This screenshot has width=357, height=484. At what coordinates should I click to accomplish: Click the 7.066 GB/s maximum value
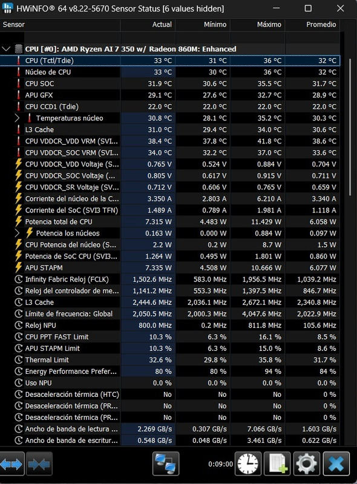264,429
